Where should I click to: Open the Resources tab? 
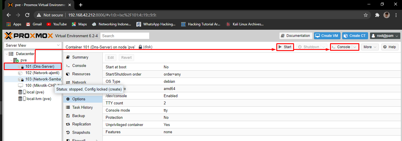tap(83, 74)
